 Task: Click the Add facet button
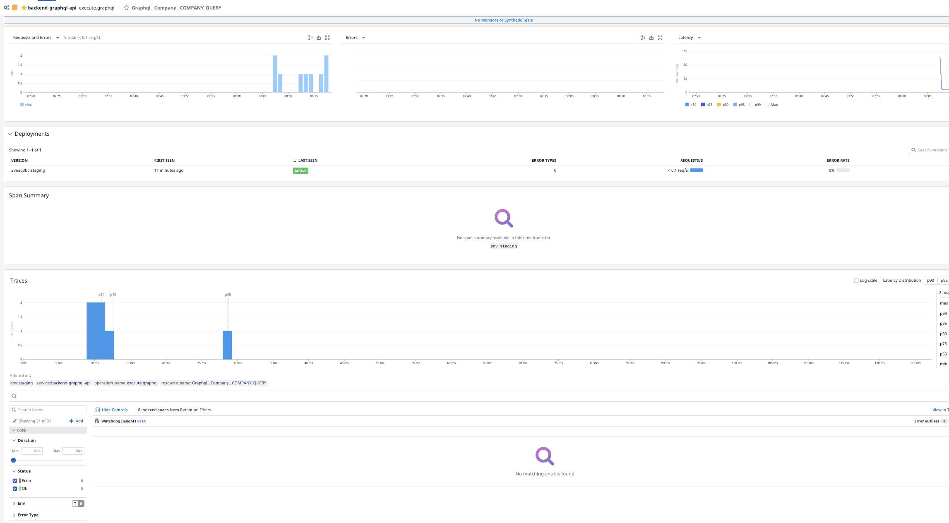tap(76, 421)
